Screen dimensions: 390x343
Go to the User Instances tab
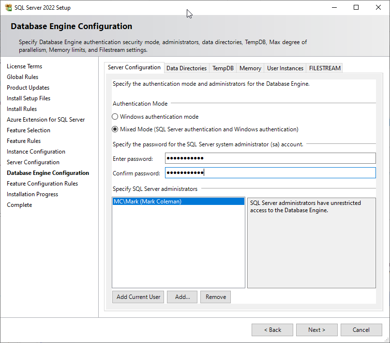point(285,68)
